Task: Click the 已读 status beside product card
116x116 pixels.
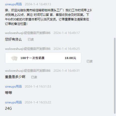Action: tap(90, 61)
